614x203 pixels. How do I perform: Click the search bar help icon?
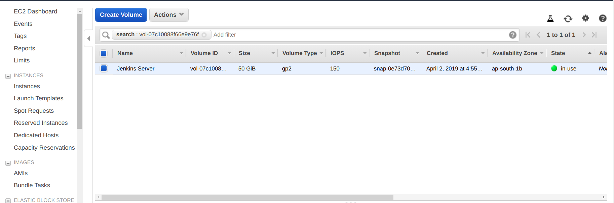(x=512, y=35)
